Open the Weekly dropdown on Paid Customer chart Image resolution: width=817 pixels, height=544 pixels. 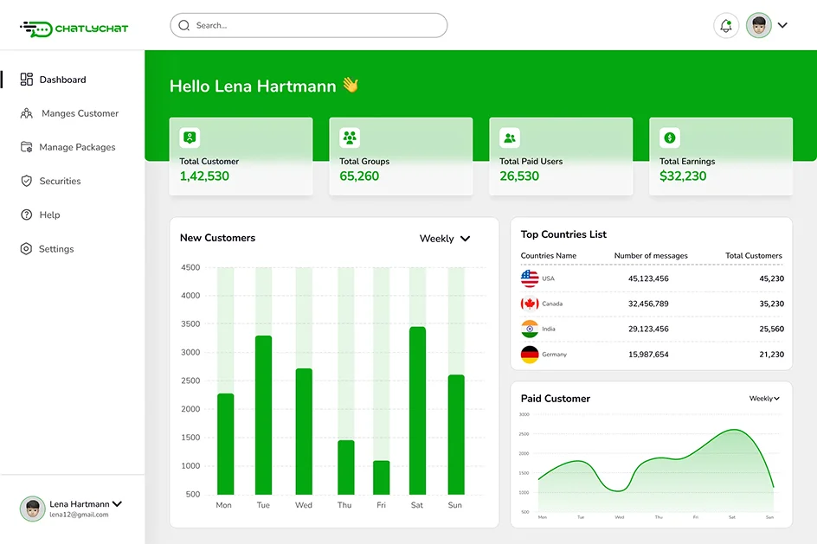(x=763, y=399)
